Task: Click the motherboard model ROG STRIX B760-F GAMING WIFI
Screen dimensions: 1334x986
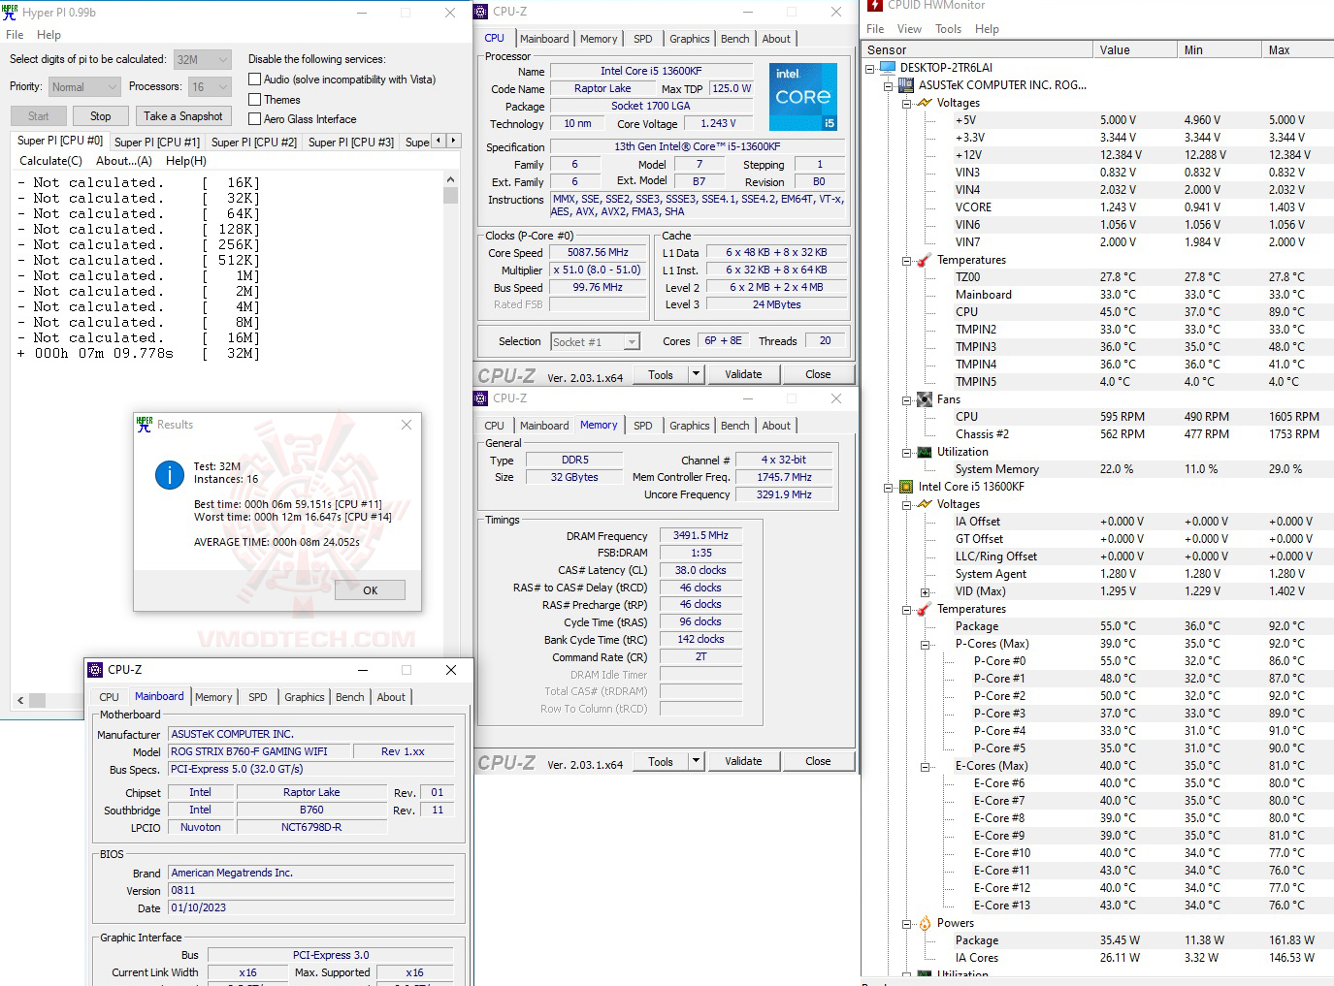Action: point(259,751)
